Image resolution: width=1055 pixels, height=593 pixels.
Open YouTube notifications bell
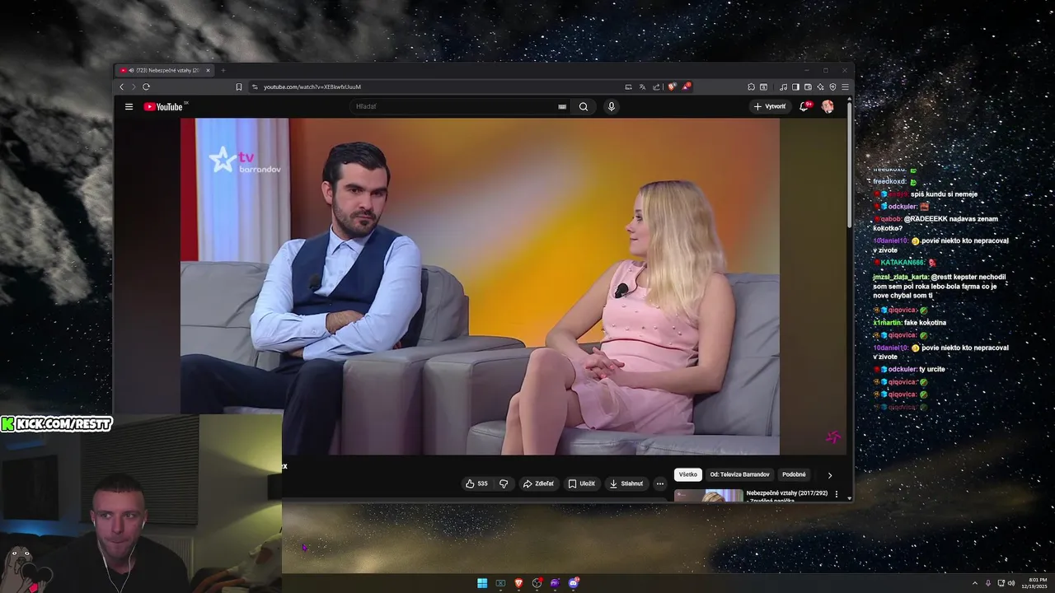(804, 106)
